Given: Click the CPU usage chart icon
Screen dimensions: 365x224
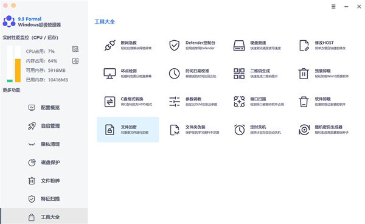Looking at the screenshot, I should click(75, 49).
